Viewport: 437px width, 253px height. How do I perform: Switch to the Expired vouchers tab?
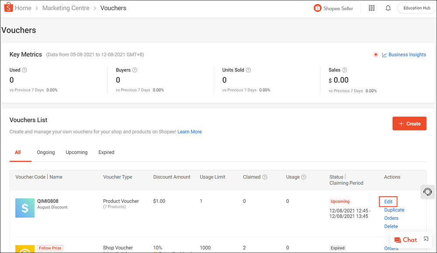coord(106,152)
